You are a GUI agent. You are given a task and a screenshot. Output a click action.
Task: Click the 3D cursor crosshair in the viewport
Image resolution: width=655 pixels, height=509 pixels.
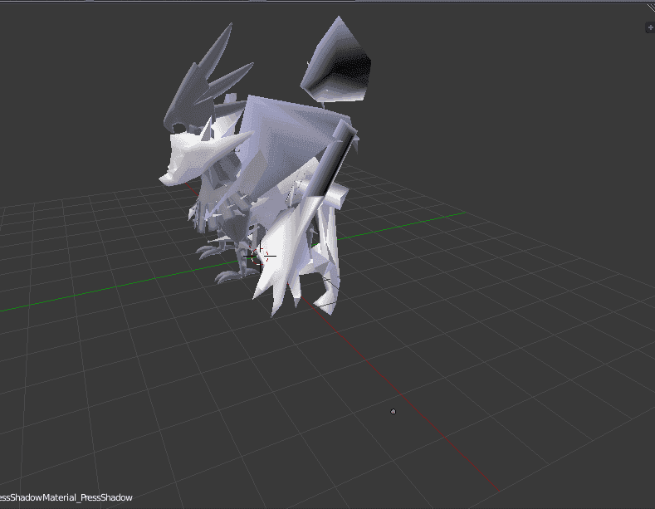(259, 256)
